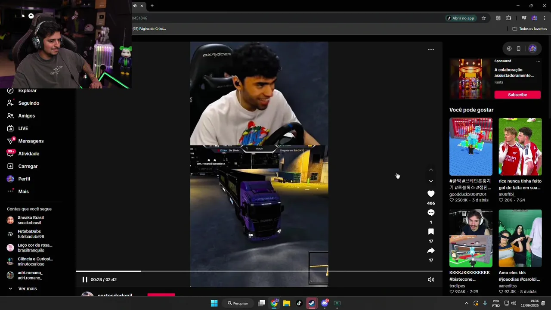Screen dimensions: 551x310
Task: Open Chrome media controls icon
Action: [x=524, y=18]
